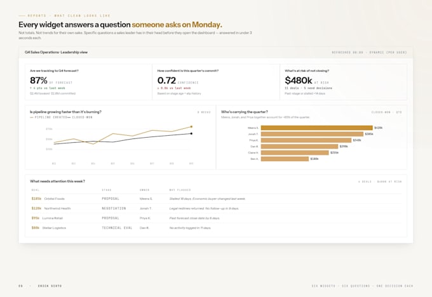Click the Claire H. bar in chart

[295, 153]
